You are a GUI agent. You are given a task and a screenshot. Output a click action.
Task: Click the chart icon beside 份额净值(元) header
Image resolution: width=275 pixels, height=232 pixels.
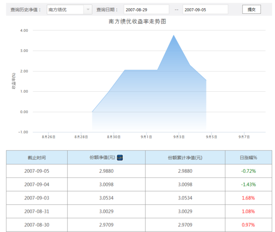pyautogui.click(x=120, y=157)
